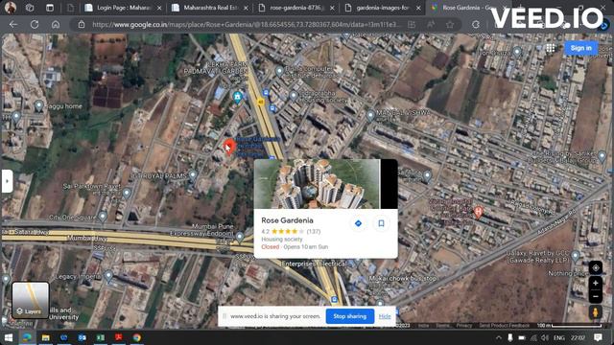Open the Windows Start menu

(x=9, y=337)
